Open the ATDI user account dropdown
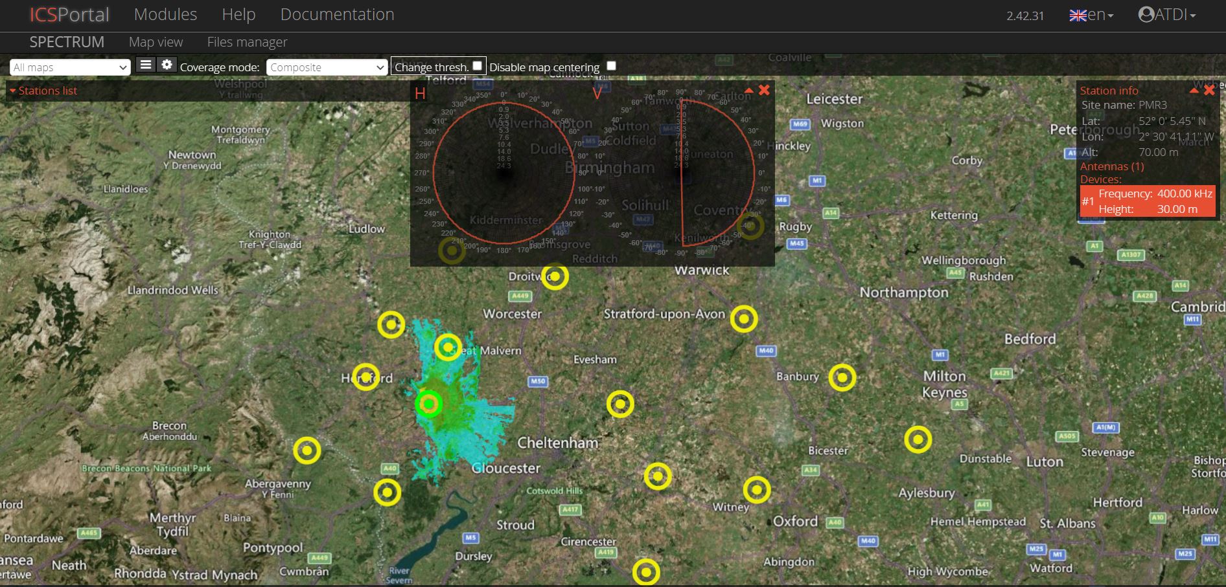This screenshot has height=587, width=1226. 1167,15
